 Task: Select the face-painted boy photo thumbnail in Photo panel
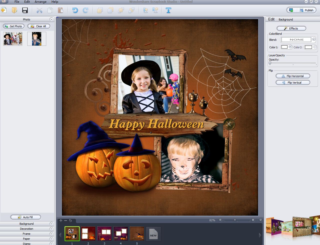[37, 39]
